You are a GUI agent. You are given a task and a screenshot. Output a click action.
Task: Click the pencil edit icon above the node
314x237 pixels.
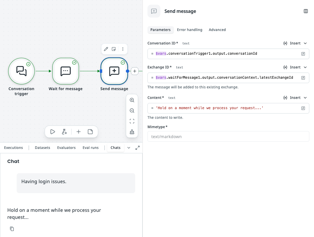(x=106, y=49)
